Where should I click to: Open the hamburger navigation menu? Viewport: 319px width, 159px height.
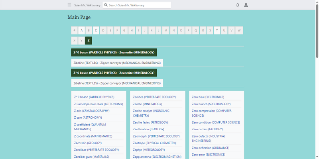point(69,5)
